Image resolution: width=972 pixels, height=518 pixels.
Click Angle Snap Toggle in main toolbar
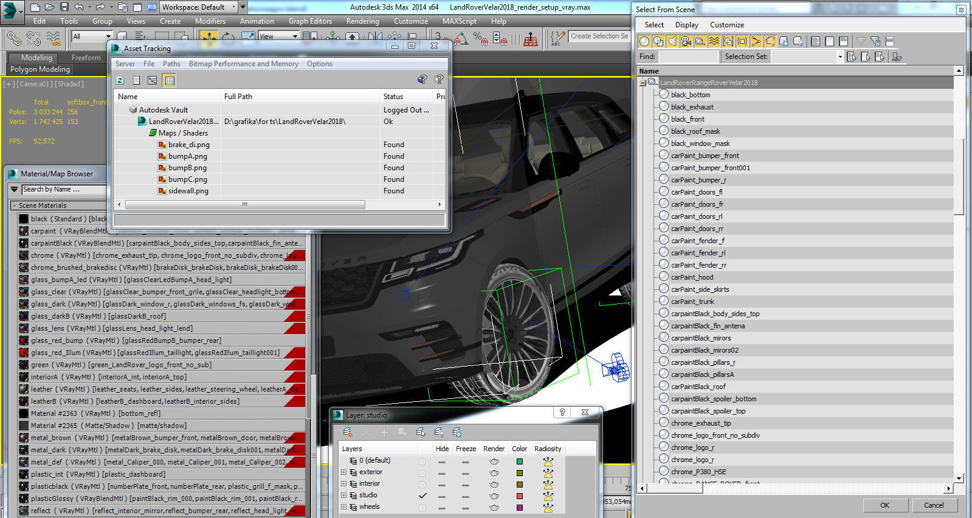click(461, 38)
